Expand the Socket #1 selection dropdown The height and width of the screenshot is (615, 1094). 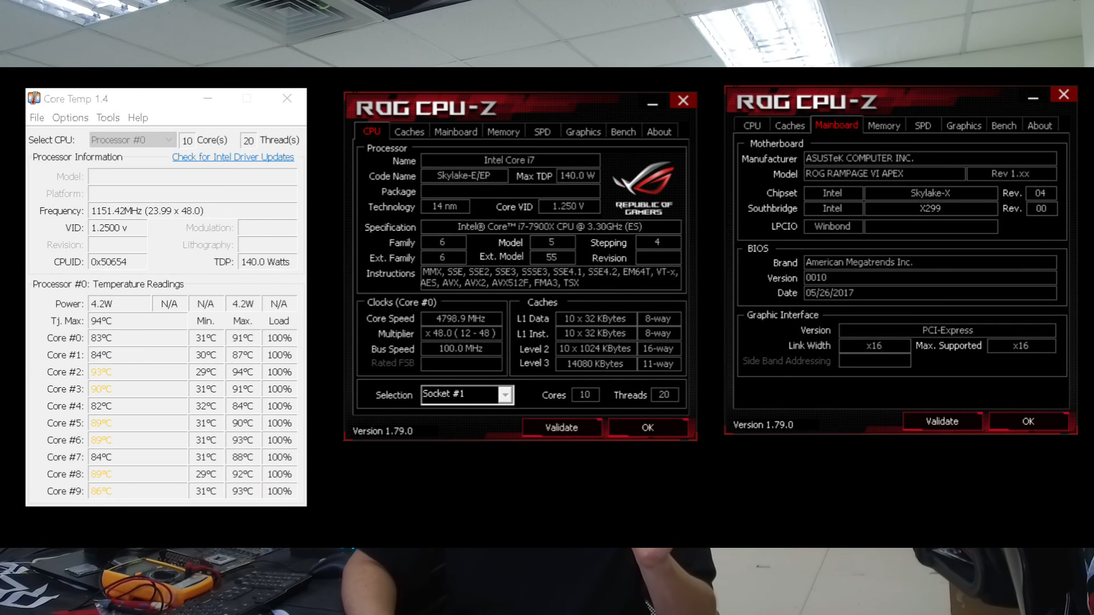coord(505,395)
